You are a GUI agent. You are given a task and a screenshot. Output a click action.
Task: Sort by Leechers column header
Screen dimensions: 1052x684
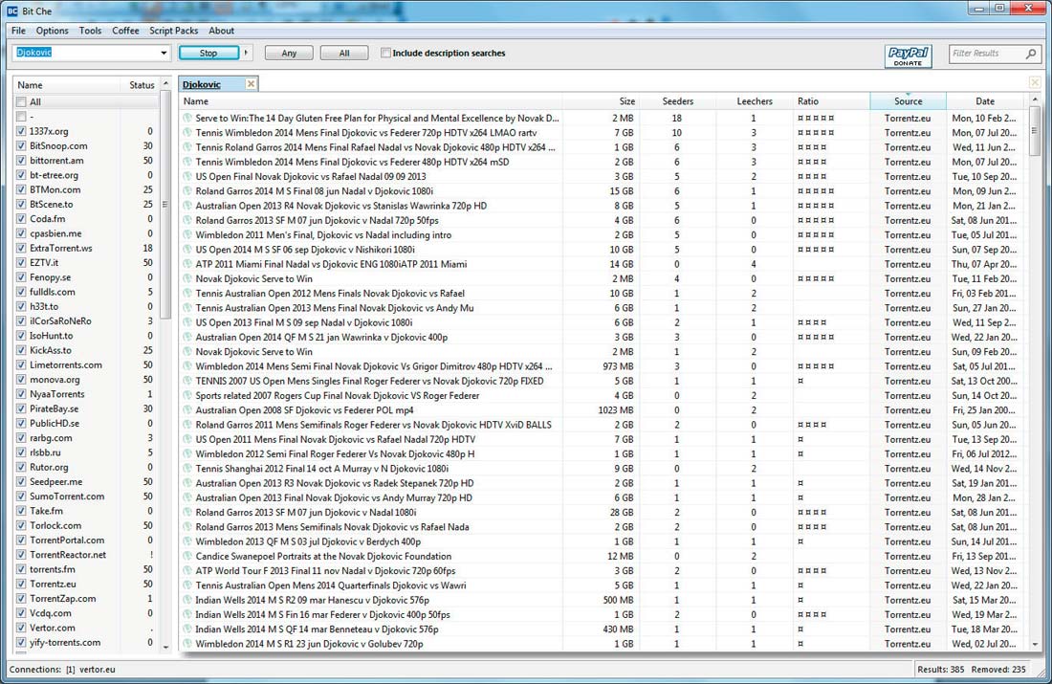click(755, 101)
